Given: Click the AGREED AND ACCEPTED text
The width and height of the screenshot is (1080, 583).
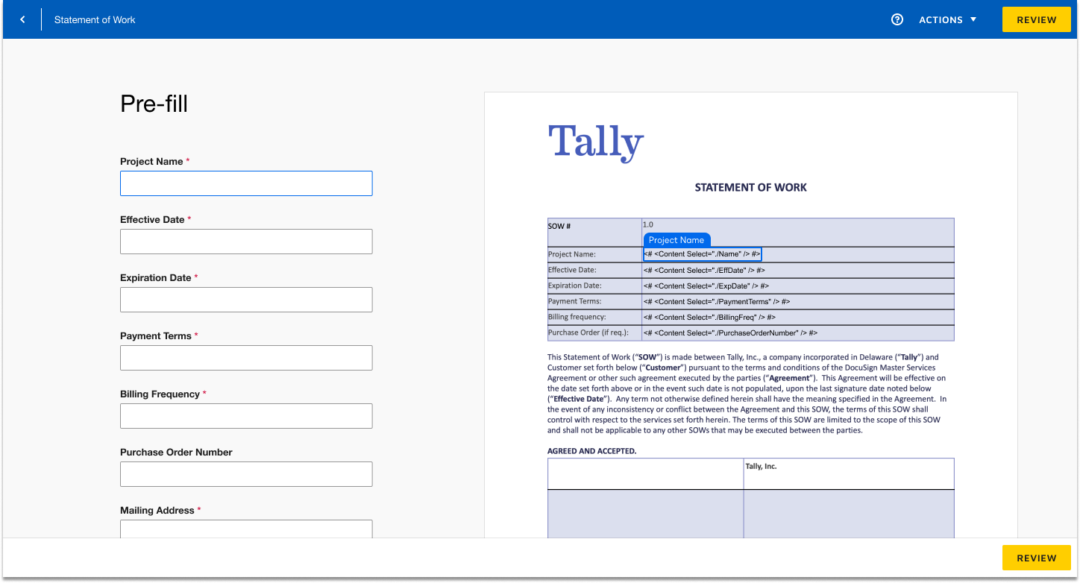Looking at the screenshot, I should [591, 451].
